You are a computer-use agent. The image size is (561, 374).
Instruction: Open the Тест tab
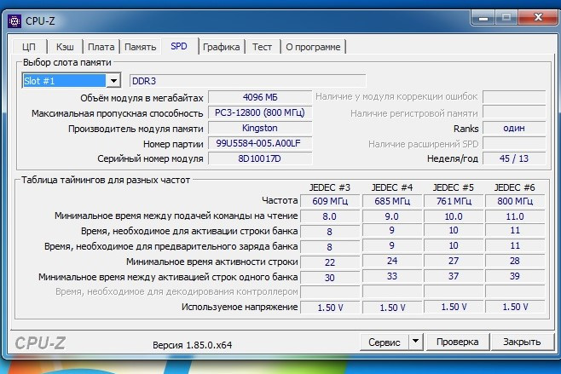(x=262, y=47)
